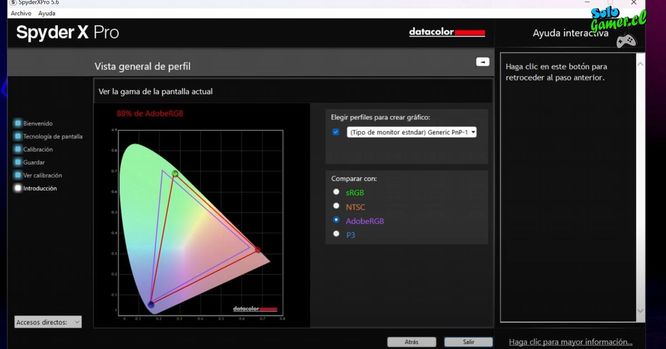Click the blue primary point on gamut chart

[x=150, y=304]
